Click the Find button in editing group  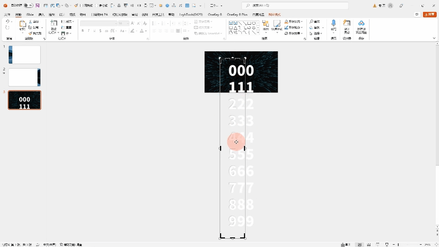pos(314,21)
